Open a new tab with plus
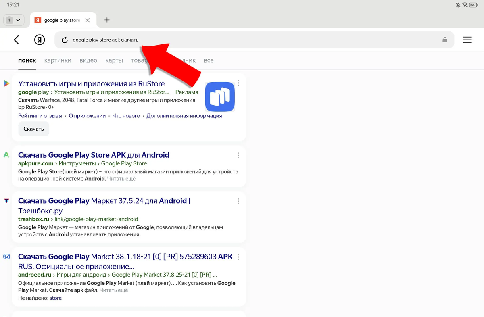484x317 pixels. [107, 20]
